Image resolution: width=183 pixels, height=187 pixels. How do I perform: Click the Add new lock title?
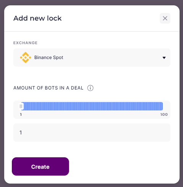coord(37,18)
